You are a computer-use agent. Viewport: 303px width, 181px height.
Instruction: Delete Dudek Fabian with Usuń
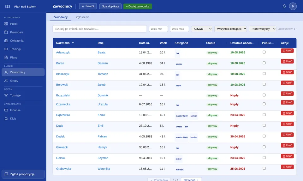point(287,134)
